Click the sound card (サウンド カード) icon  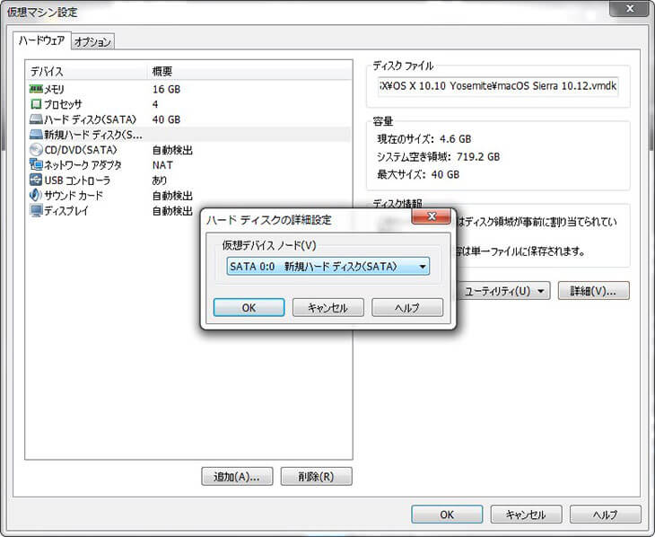[x=37, y=195]
